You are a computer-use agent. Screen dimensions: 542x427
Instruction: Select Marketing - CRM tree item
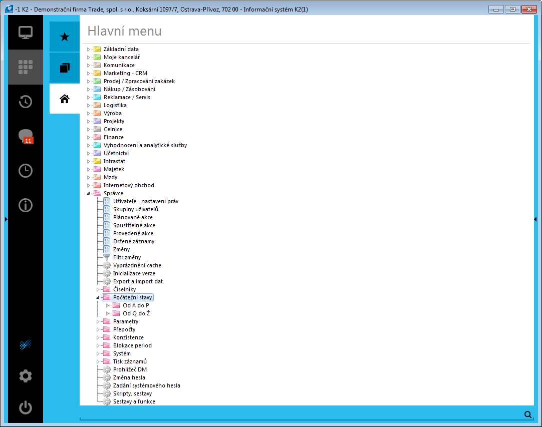[x=125, y=73]
